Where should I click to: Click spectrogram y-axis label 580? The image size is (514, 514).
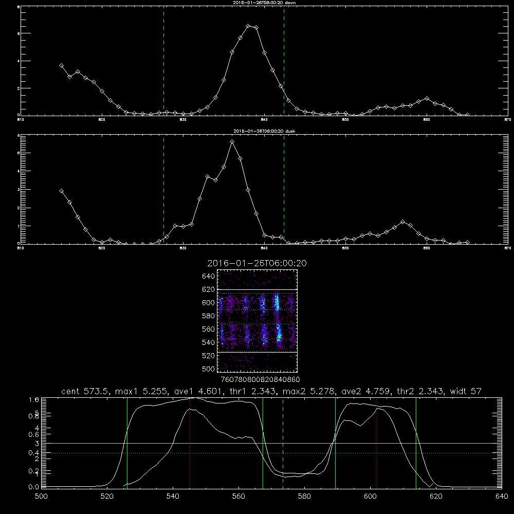point(208,316)
